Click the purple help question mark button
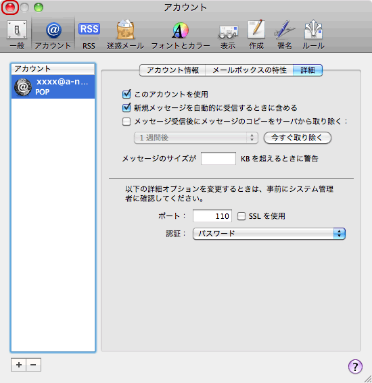This screenshot has width=372, height=383. pos(355,366)
